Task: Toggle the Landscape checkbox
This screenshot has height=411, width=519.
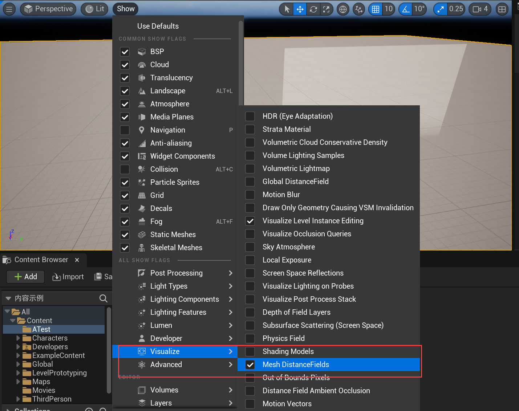Action: (125, 91)
